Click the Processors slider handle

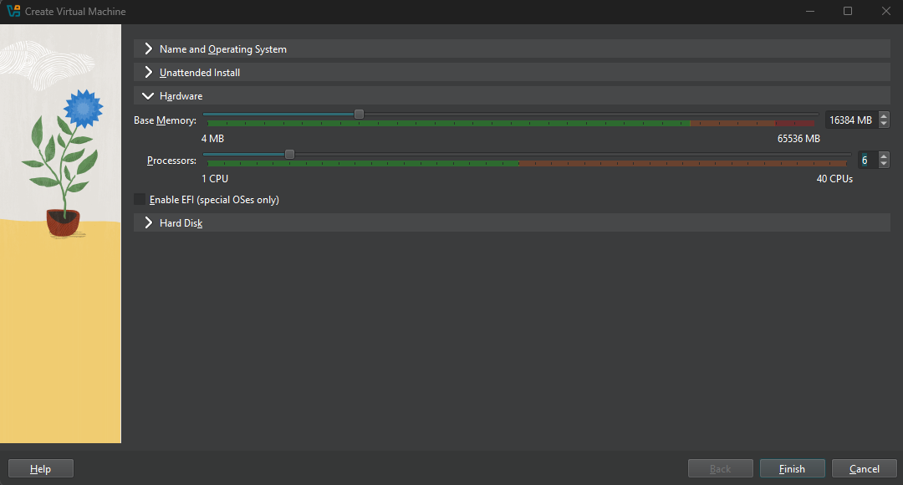pos(289,155)
